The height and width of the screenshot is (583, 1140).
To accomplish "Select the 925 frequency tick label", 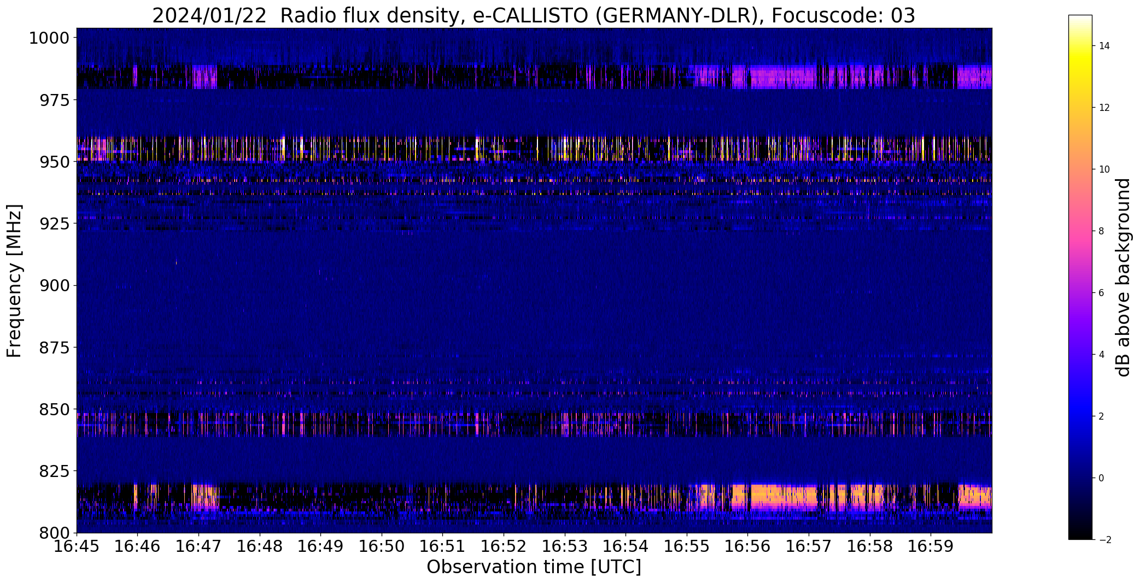I will tap(54, 224).
